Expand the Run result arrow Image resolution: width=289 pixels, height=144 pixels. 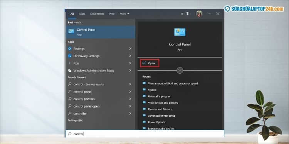point(130,63)
